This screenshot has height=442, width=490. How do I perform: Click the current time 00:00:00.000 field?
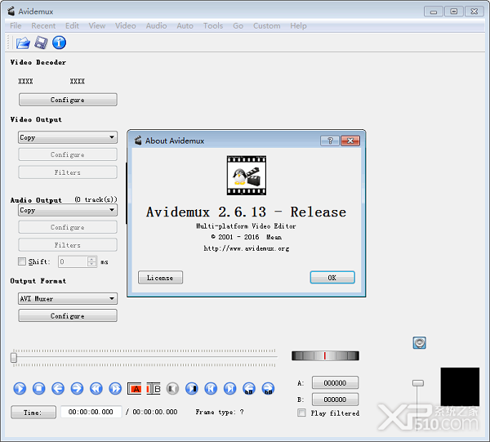(91, 412)
